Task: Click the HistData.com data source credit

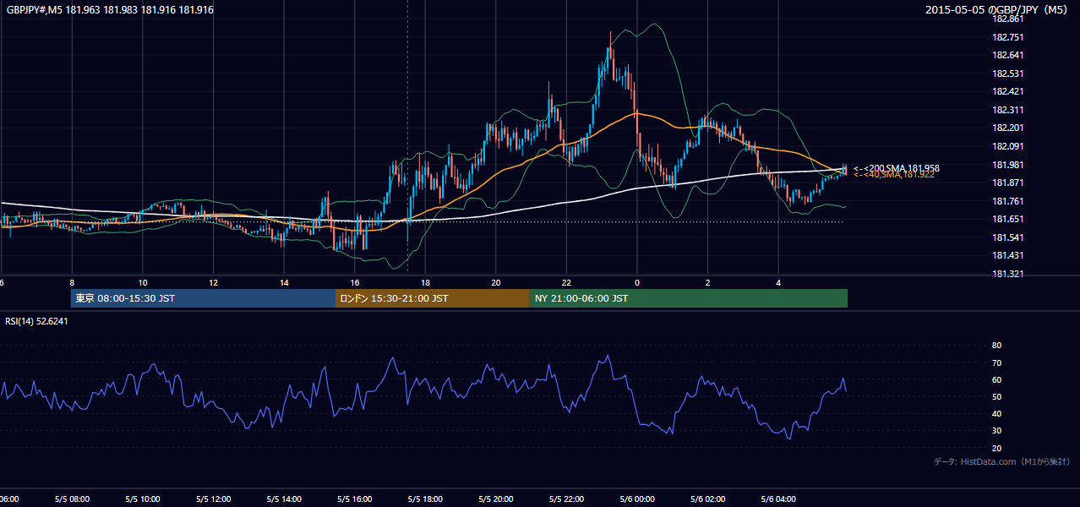Action: (1002, 461)
